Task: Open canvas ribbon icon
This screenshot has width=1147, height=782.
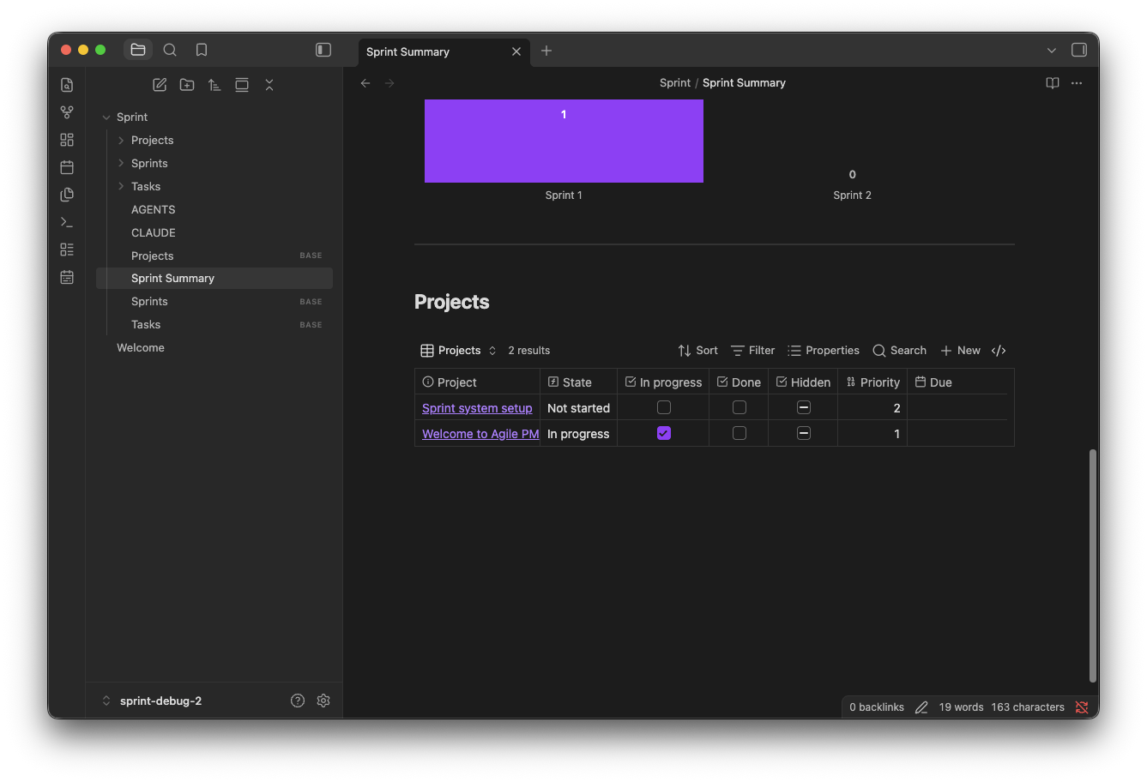Action: pyautogui.click(x=67, y=140)
